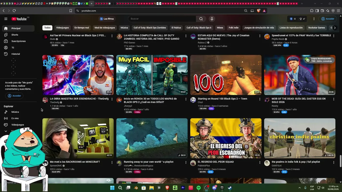Open options for EL REGRESO DEL PEOR SQUAD video
This screenshot has height=192, width=342.
pyautogui.click(x=260, y=162)
